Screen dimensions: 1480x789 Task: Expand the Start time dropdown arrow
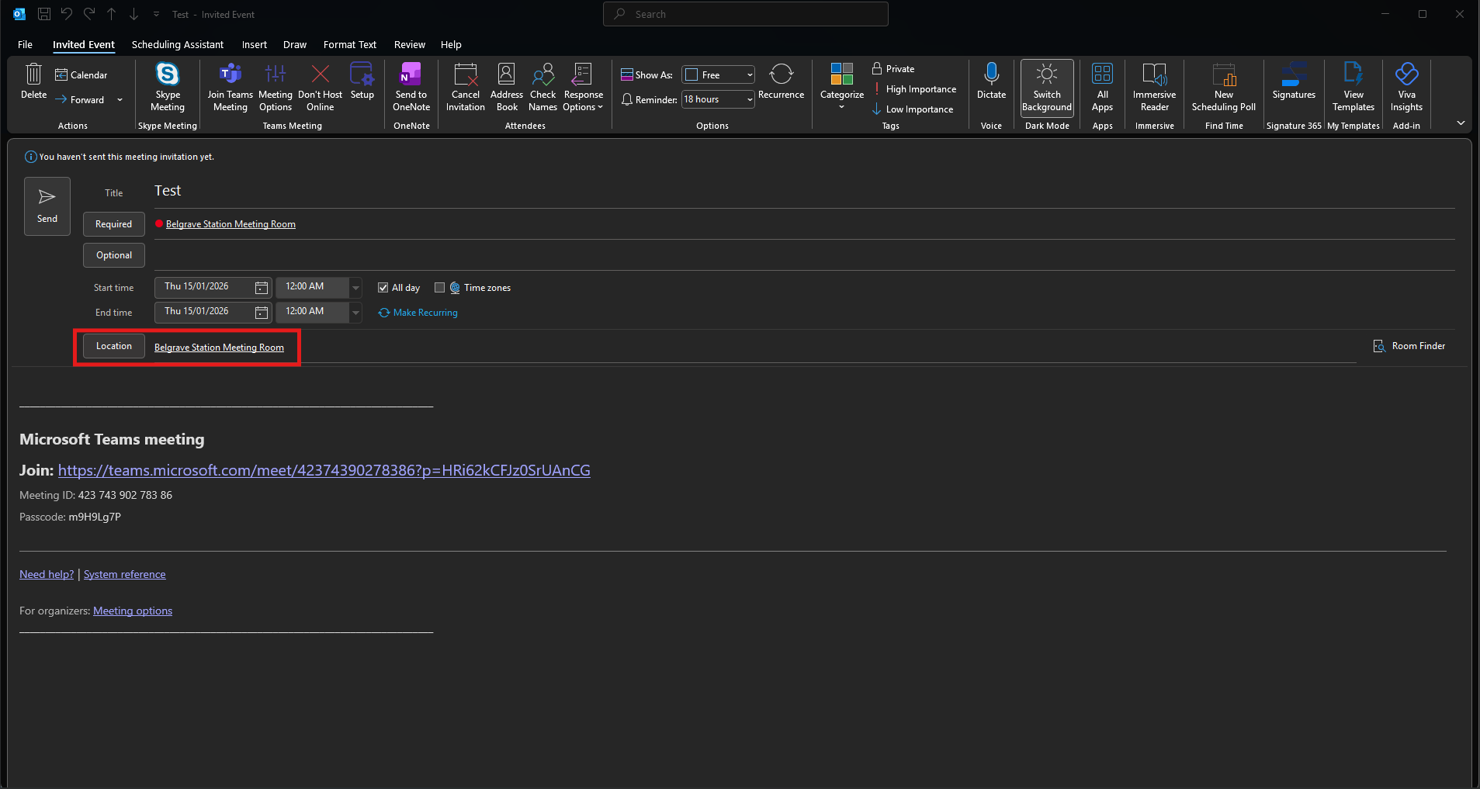355,287
